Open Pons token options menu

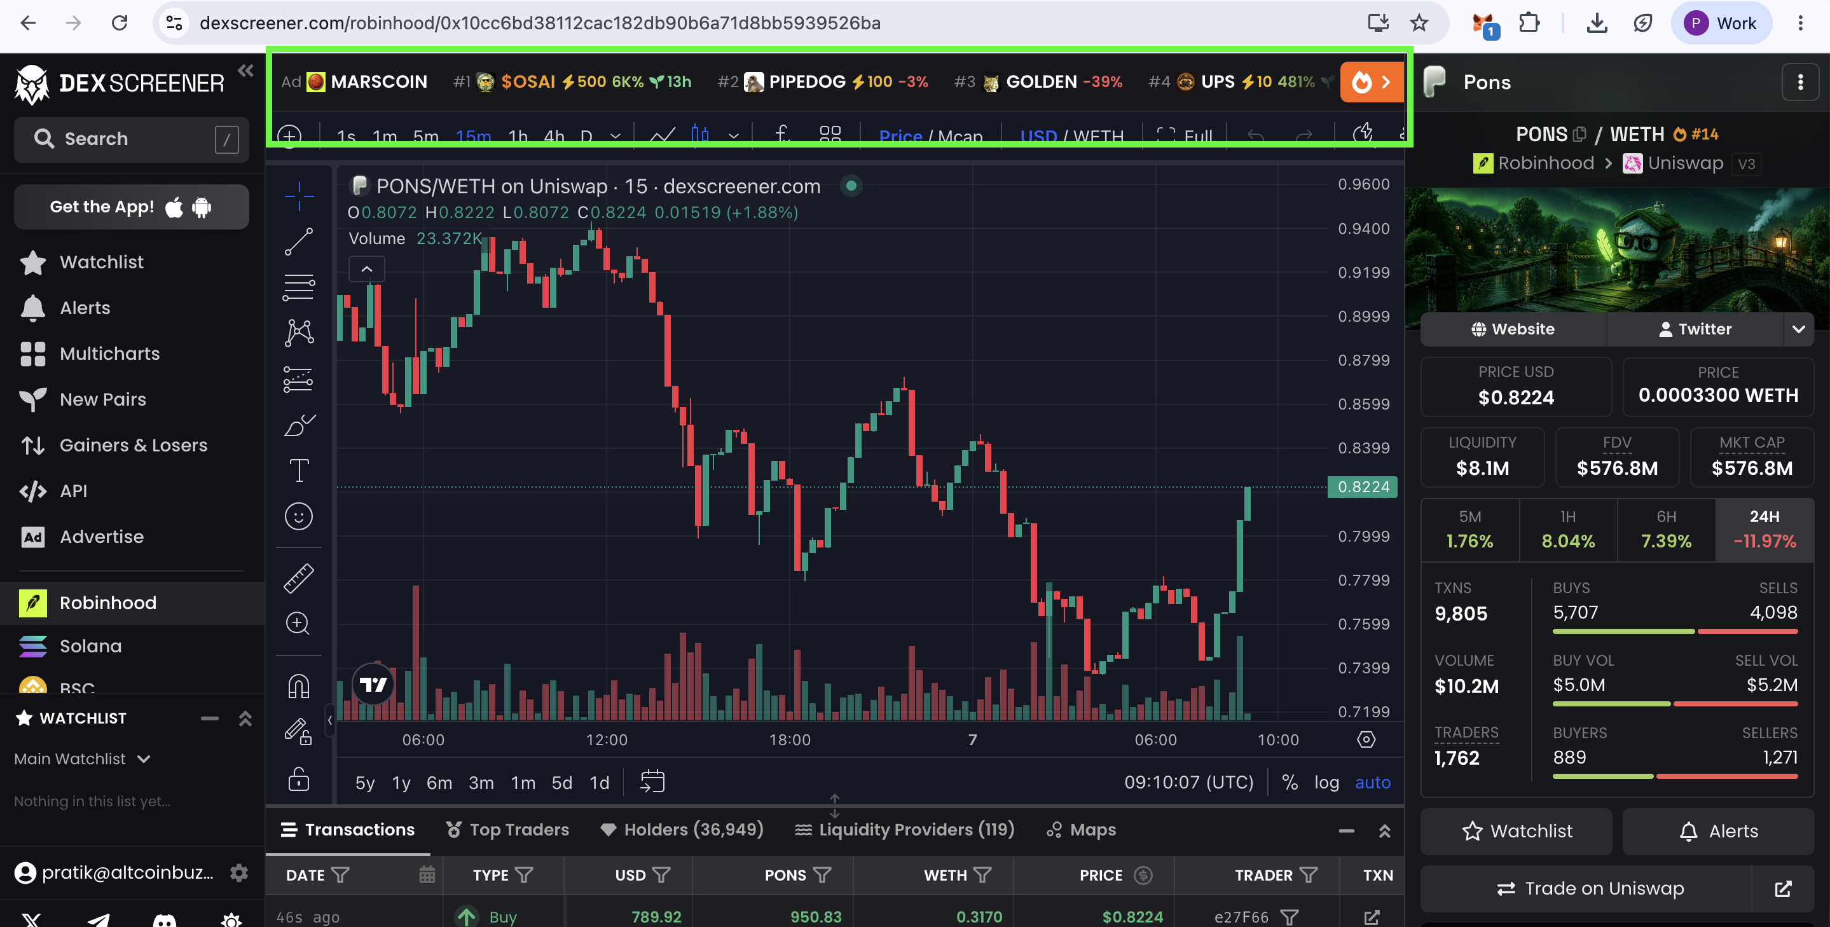[1800, 83]
